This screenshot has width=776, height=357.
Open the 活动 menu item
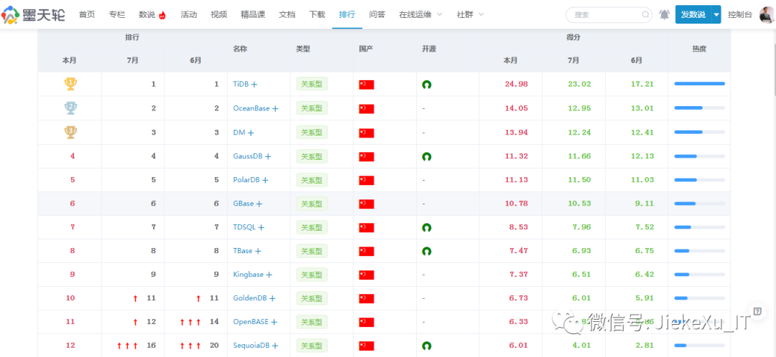tap(188, 15)
